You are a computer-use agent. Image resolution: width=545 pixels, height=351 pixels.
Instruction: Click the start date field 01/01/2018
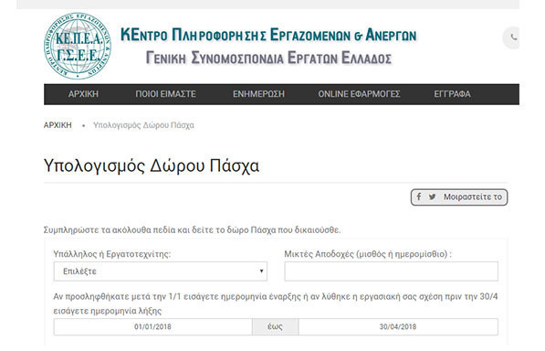pos(153,326)
